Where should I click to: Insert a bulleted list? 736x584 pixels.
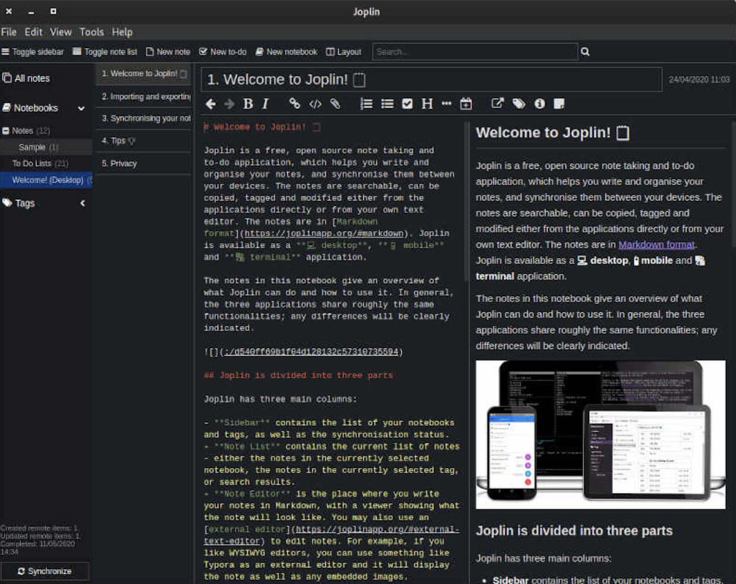coord(387,103)
